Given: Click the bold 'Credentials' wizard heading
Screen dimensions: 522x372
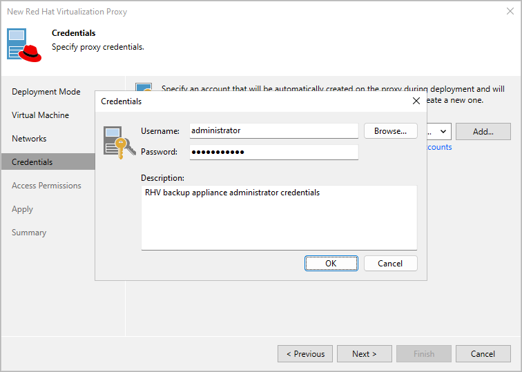Looking at the screenshot, I should pyautogui.click(x=74, y=33).
